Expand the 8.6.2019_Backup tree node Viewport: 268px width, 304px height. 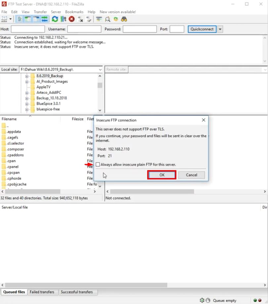tap(27, 76)
